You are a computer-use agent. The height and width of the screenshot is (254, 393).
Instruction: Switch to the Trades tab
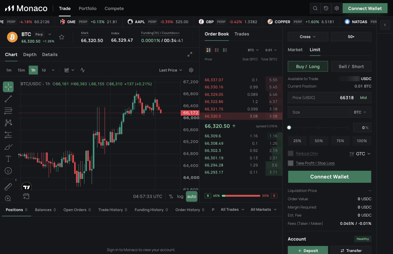[x=242, y=34]
